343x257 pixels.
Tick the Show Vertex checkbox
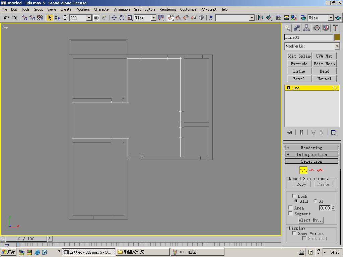(x=294, y=233)
